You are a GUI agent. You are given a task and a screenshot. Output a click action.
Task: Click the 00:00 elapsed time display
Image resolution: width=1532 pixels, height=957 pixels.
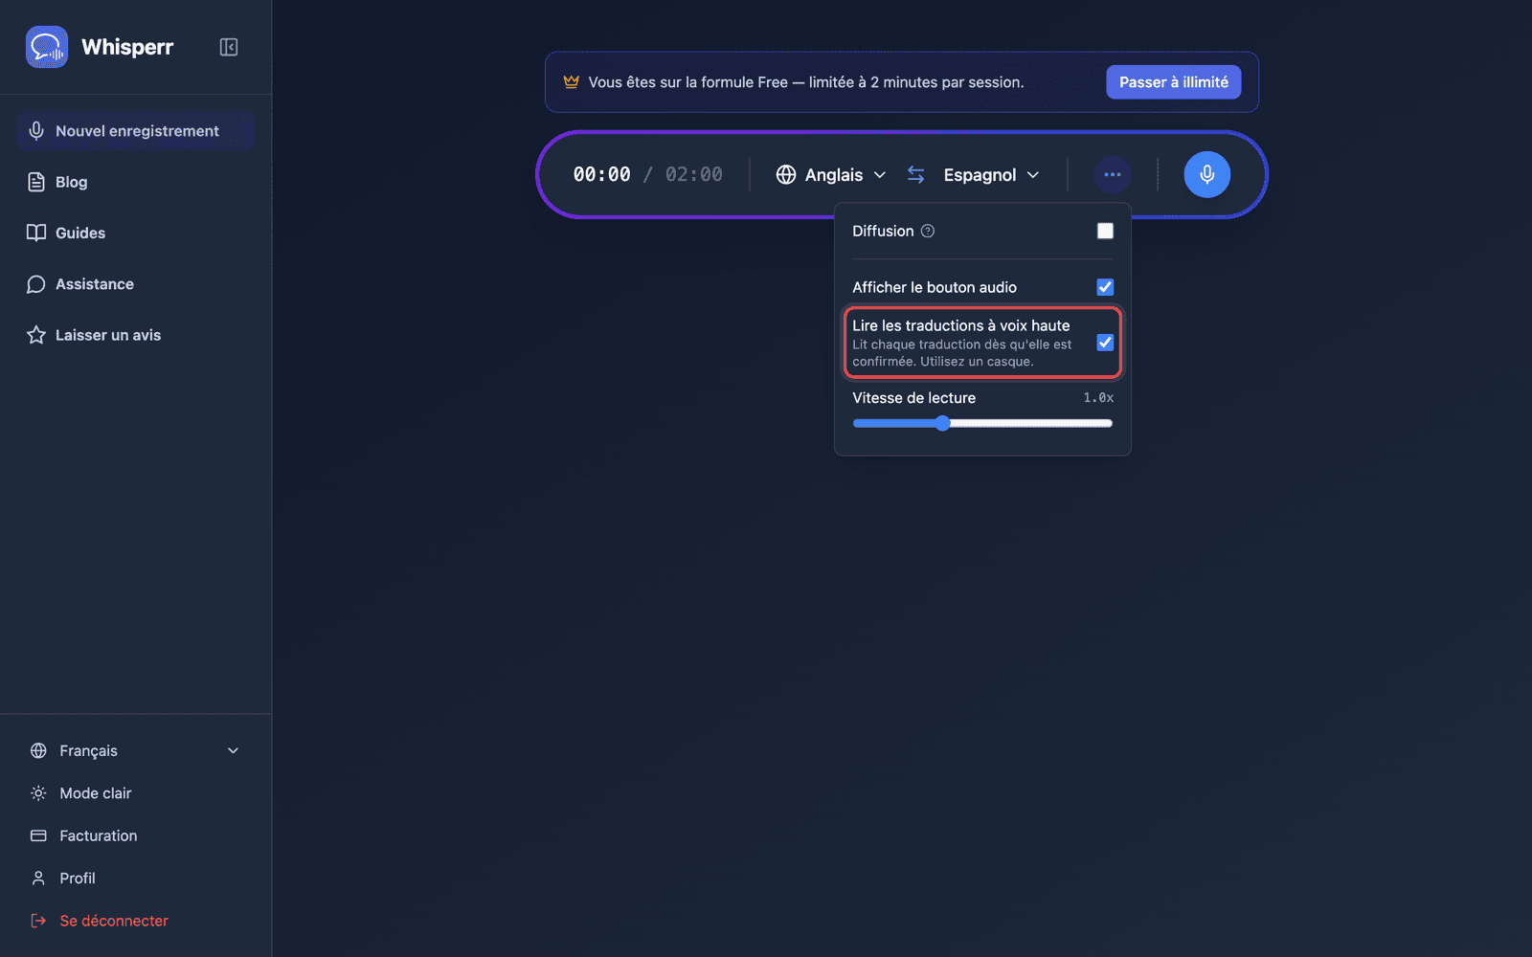[x=602, y=174]
